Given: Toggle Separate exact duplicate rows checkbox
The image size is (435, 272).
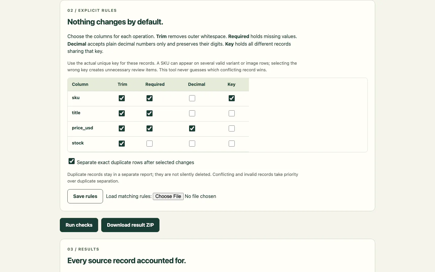Looking at the screenshot, I should point(72,161).
